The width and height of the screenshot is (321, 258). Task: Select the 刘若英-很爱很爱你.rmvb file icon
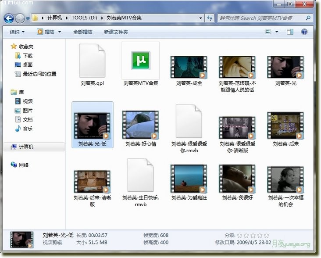189,121
